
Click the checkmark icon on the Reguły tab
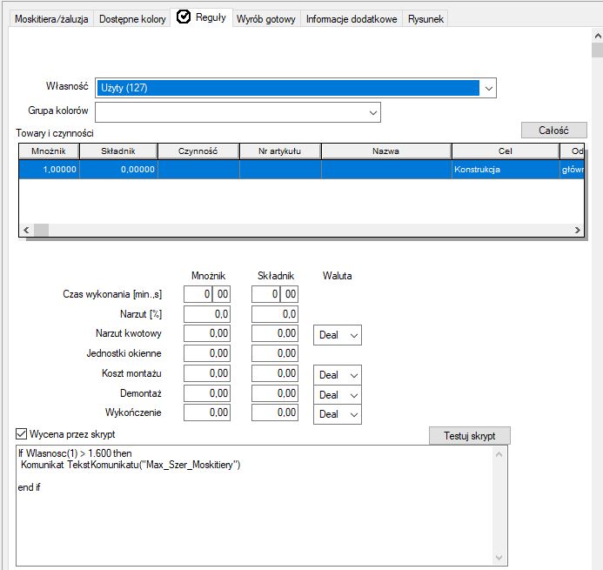(x=184, y=17)
